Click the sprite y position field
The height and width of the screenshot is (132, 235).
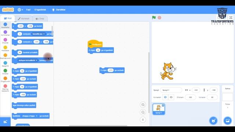[214, 90]
